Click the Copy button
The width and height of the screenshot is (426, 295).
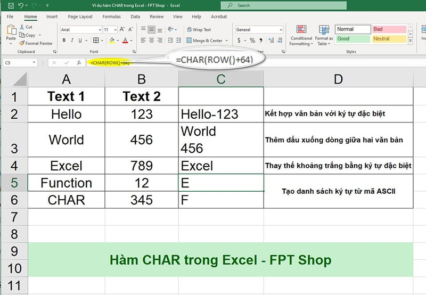[x=28, y=35]
